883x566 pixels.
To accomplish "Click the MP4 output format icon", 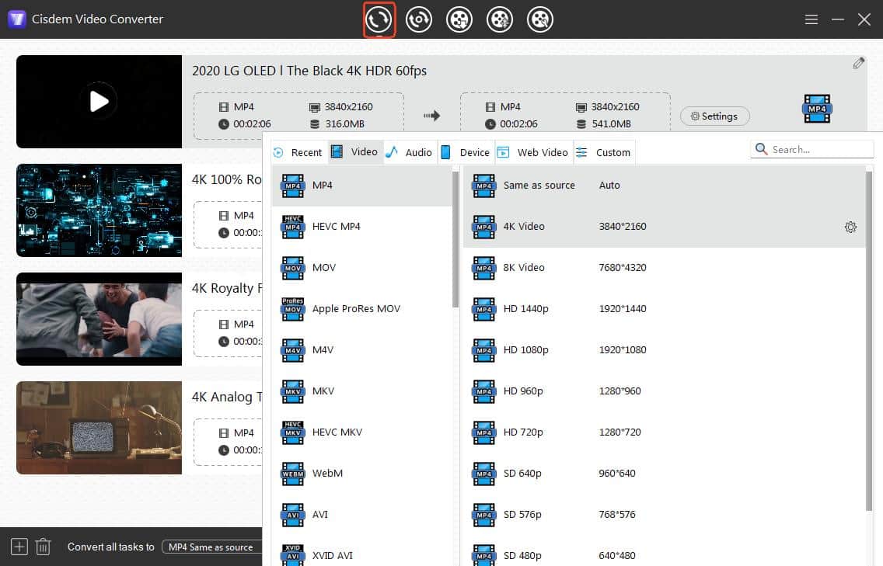I will [817, 109].
